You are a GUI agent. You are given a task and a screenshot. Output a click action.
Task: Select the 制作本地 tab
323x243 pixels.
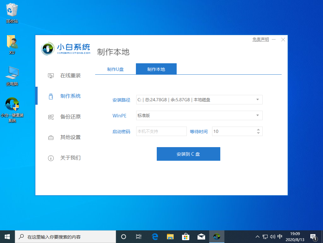point(156,69)
